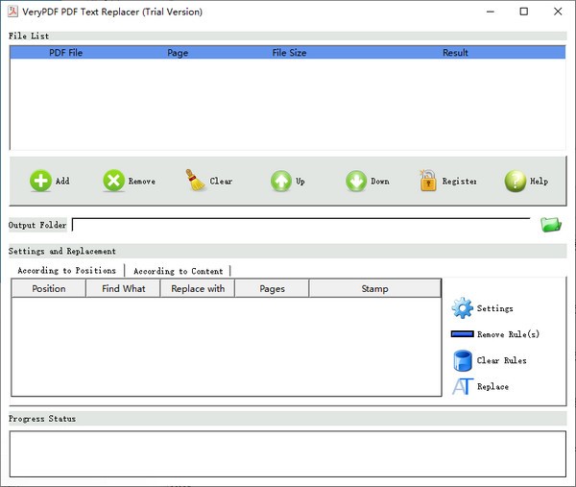
Task: Click the Replace with column header
Action: click(x=198, y=288)
